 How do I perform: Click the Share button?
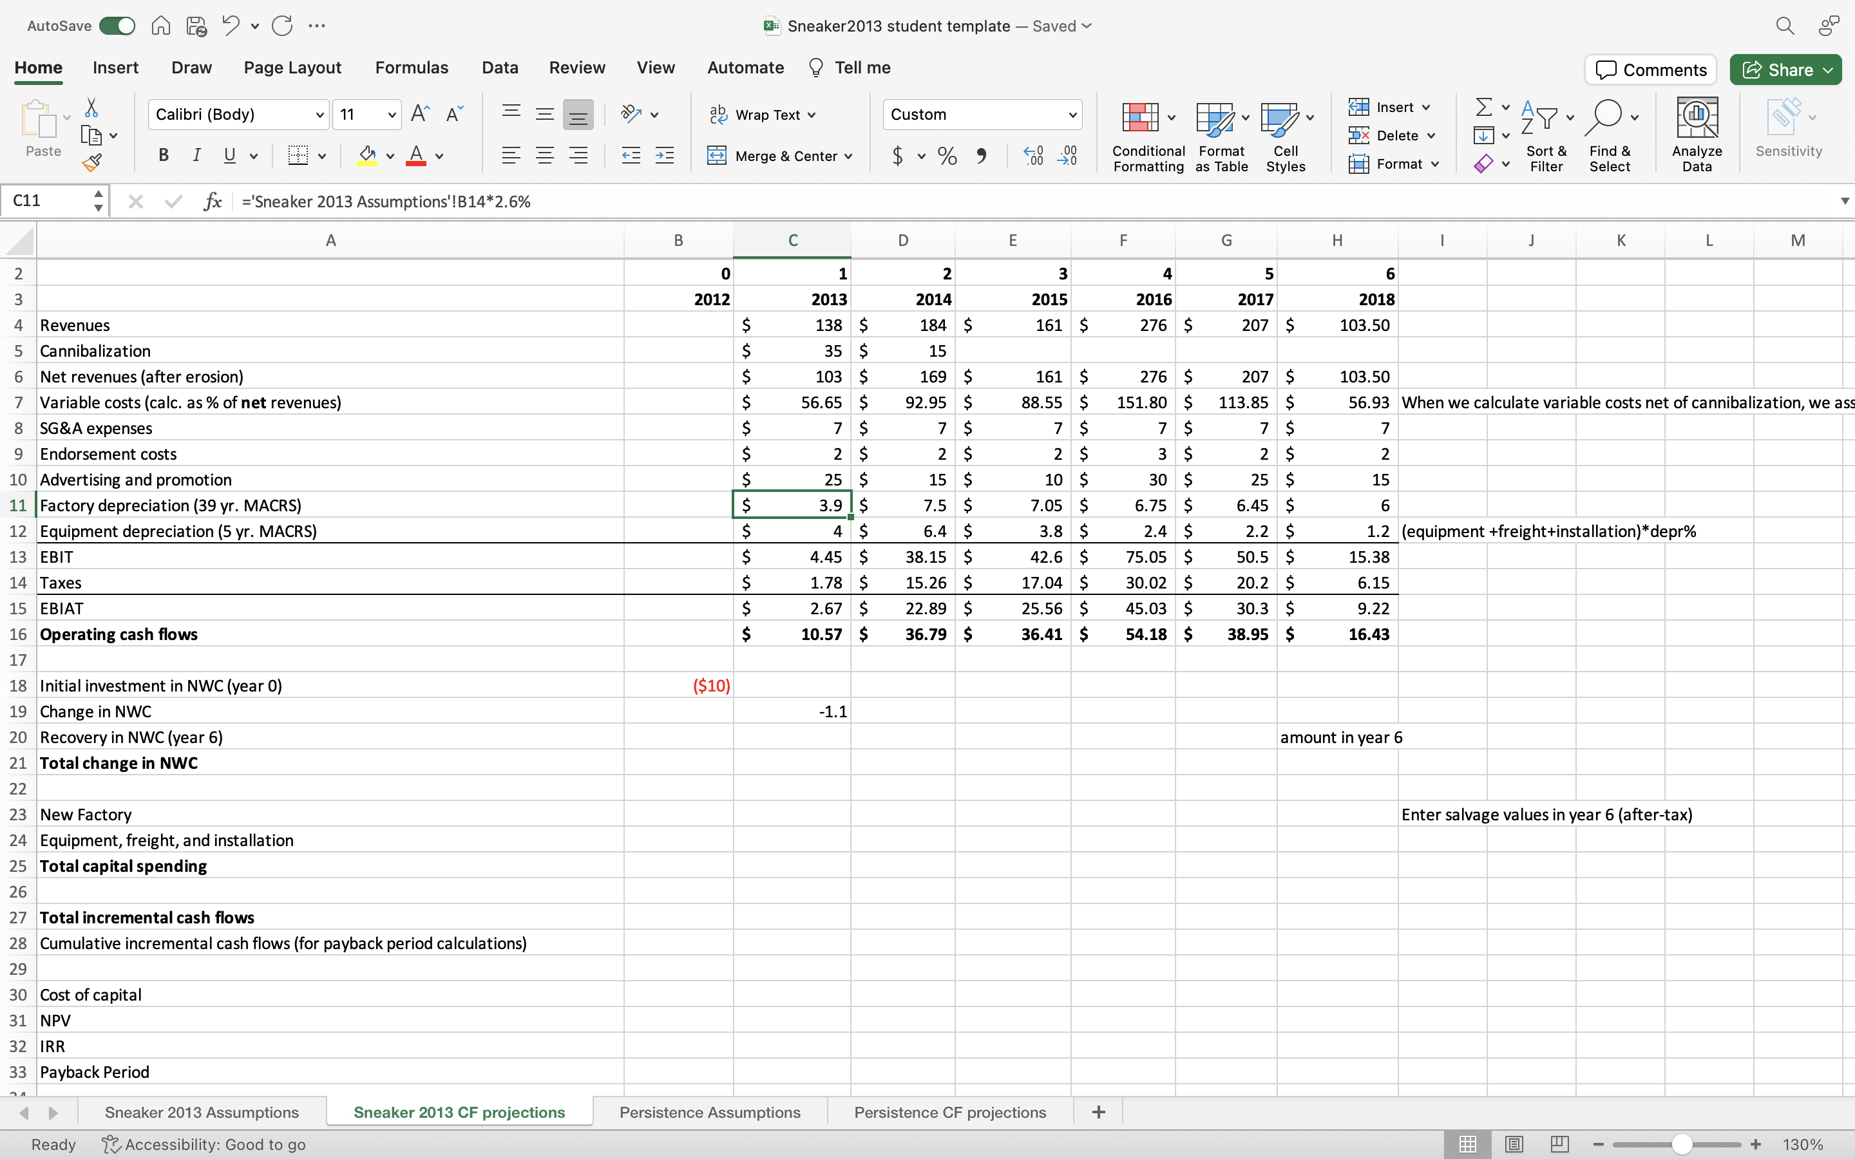click(1785, 68)
